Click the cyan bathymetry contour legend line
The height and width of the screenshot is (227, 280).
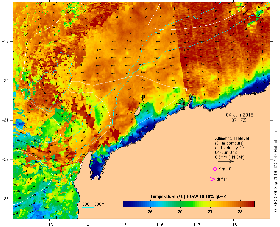88,208
